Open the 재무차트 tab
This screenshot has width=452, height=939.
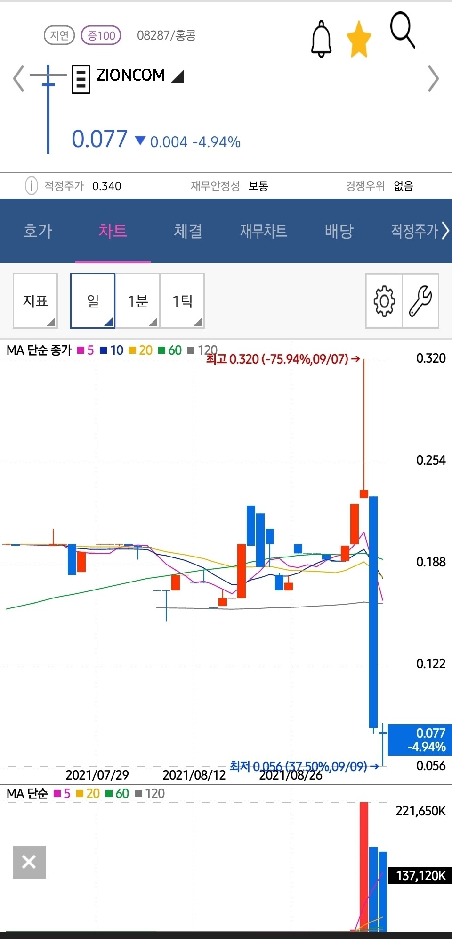(x=264, y=231)
